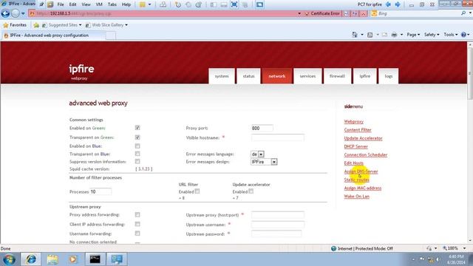Open the firewall navigation tab
This screenshot has height=266, width=473.
(337, 76)
